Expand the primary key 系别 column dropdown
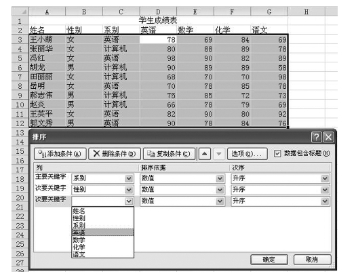The height and width of the screenshot is (276, 356). [x=129, y=178]
